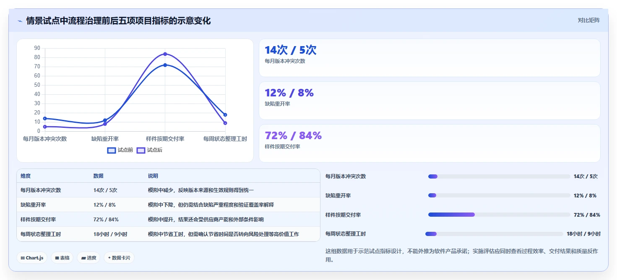Click 18小时 / 9小时 beside the progress bar
The height and width of the screenshot is (280, 617).
[583, 234]
